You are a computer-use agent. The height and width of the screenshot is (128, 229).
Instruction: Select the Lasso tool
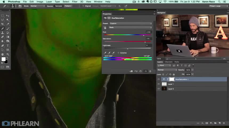[2, 20]
